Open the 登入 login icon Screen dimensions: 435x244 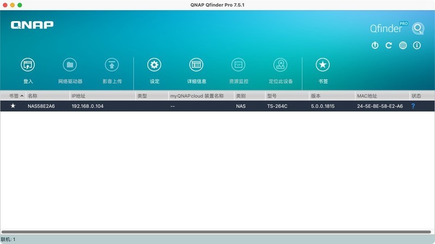tap(28, 65)
